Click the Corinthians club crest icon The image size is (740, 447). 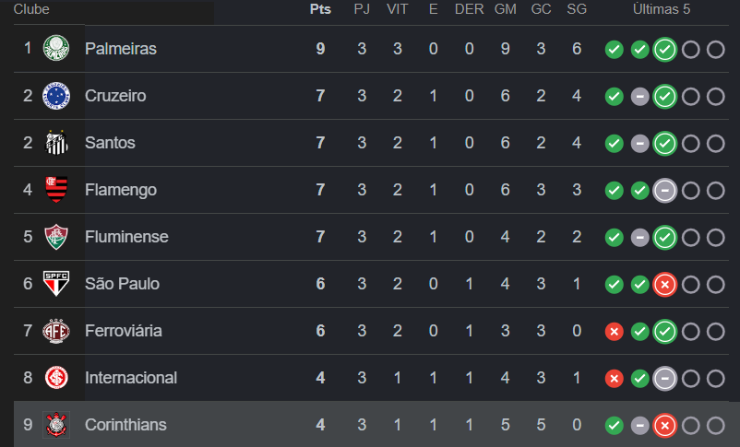[x=56, y=425]
